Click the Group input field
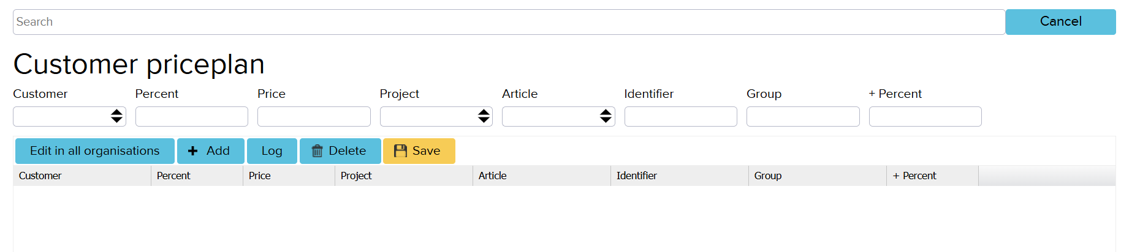 click(802, 116)
